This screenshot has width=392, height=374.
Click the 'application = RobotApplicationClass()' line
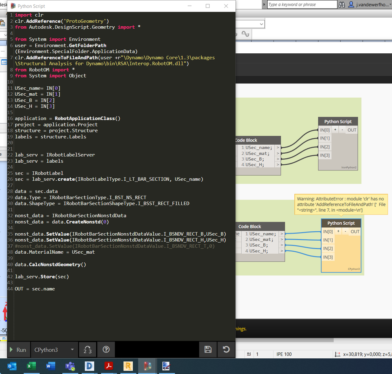tap(67, 118)
